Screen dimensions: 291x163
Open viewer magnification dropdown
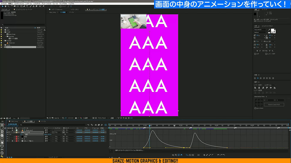[58, 118]
